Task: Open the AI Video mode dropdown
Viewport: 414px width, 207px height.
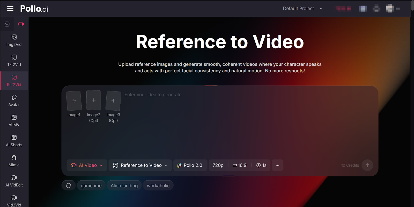Action: 87,165
